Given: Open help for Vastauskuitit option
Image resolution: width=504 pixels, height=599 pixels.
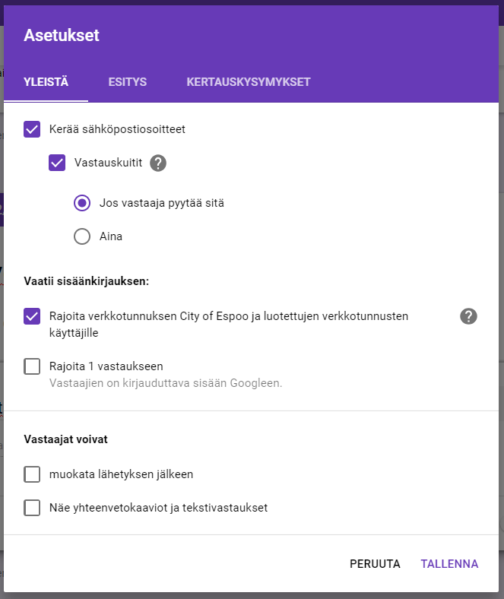Looking at the screenshot, I should [158, 163].
